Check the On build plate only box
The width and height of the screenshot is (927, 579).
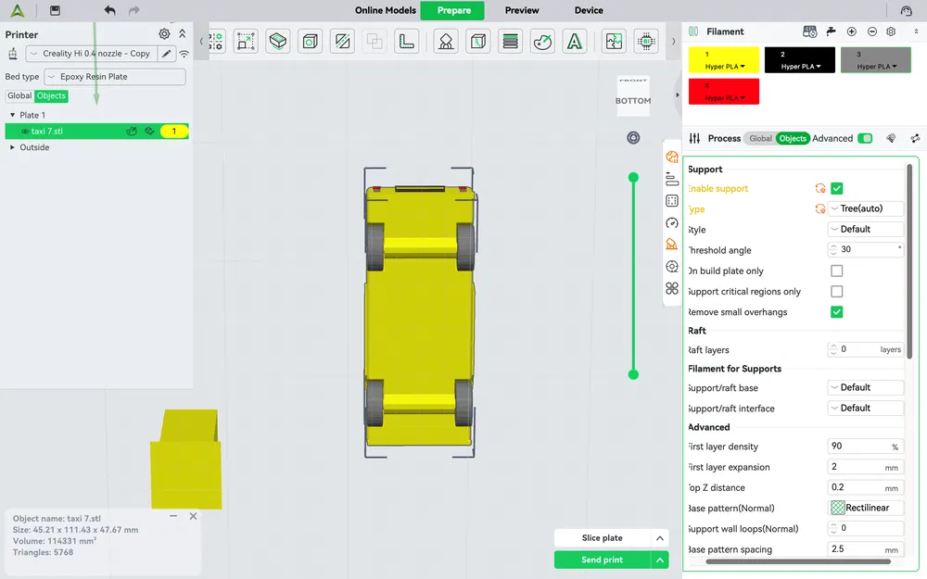(x=836, y=271)
